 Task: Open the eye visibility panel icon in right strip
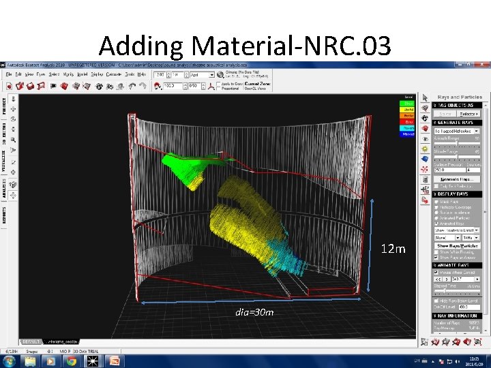tap(425, 138)
